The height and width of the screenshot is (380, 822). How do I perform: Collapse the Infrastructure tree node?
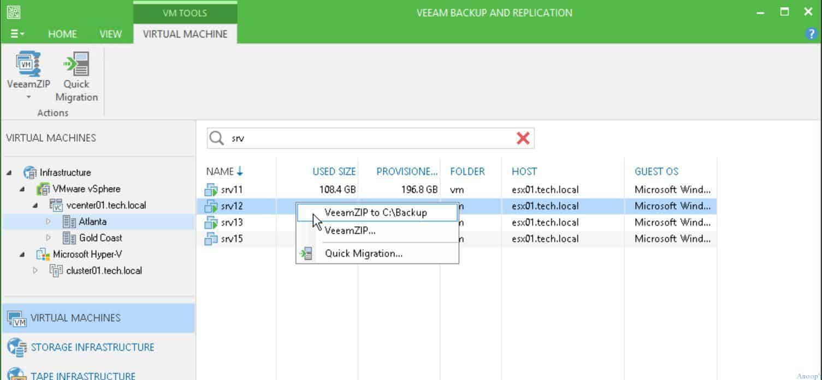tap(9, 173)
